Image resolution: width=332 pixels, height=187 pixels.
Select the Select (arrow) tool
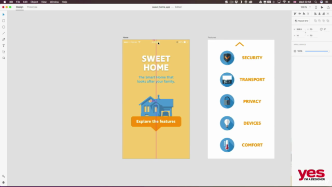pyautogui.click(x=4, y=15)
